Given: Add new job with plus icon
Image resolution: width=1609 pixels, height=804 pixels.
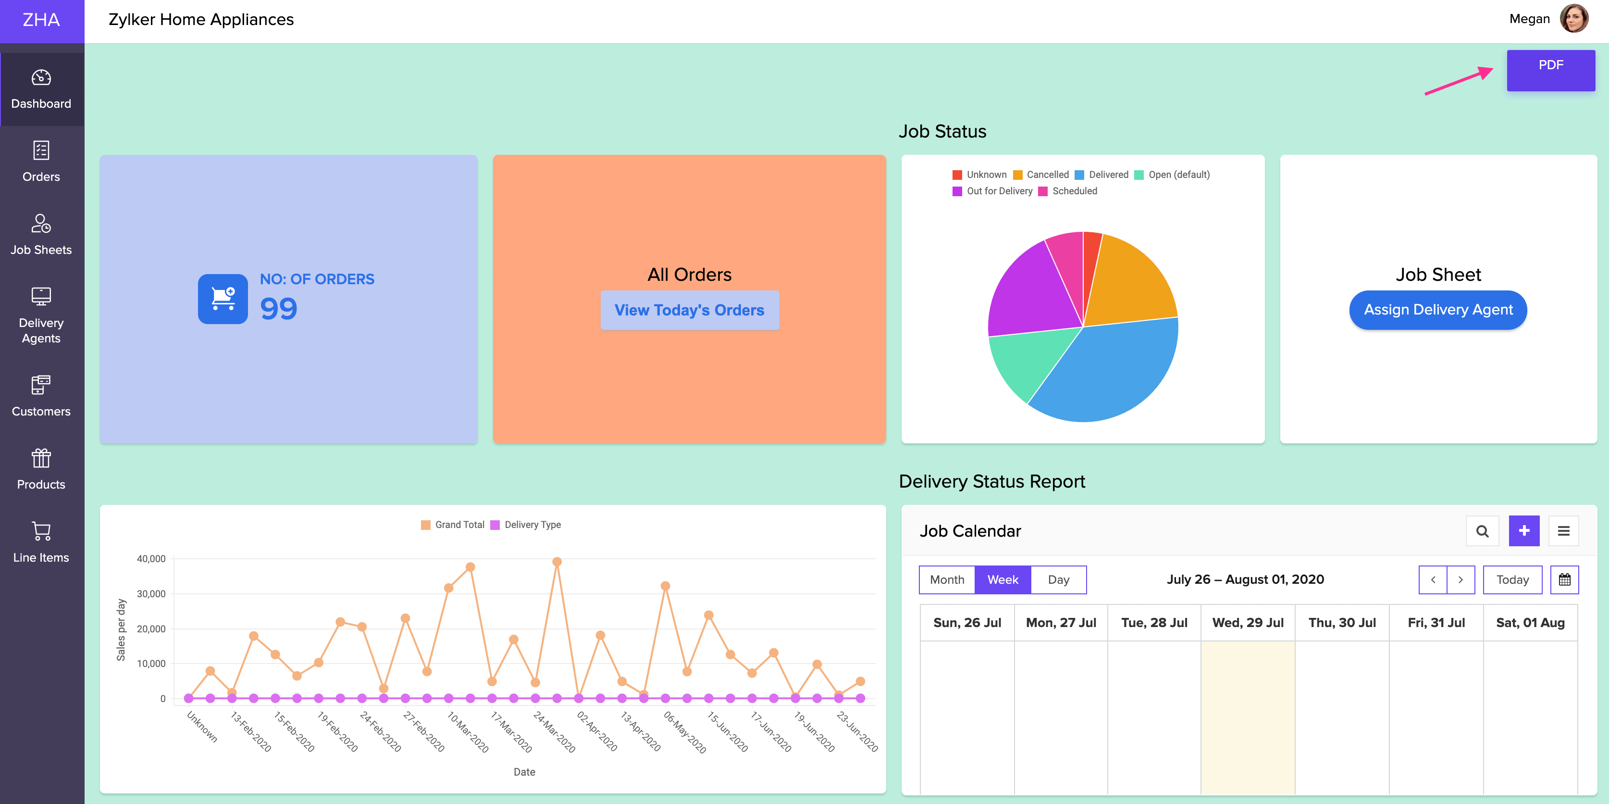Looking at the screenshot, I should pos(1524,531).
